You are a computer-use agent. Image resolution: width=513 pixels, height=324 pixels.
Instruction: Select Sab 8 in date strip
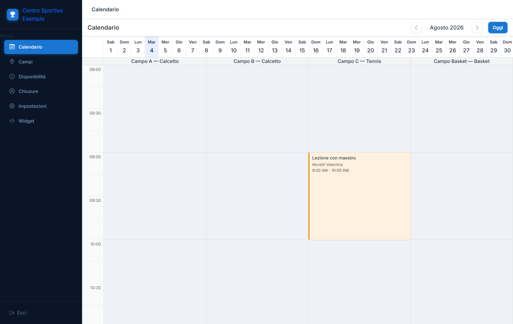click(206, 47)
